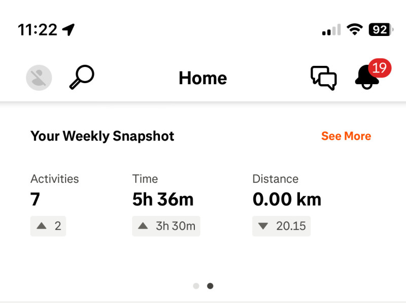Tap the Distance 20.15 decrease badge

tap(281, 226)
